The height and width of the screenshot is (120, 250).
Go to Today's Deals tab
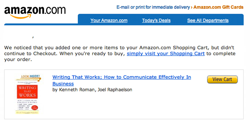(x=156, y=20)
